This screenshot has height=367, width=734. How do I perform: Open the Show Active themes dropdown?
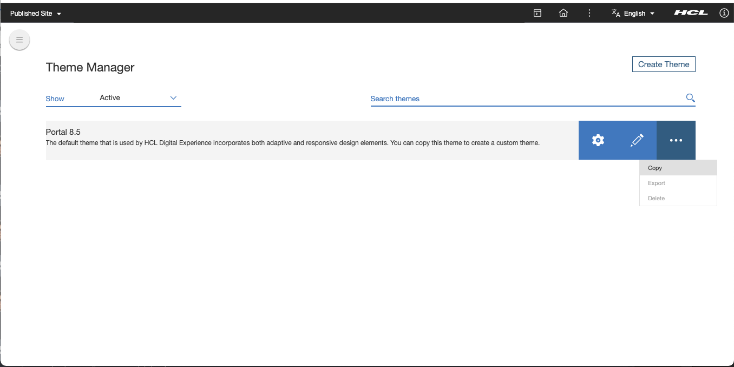[138, 98]
